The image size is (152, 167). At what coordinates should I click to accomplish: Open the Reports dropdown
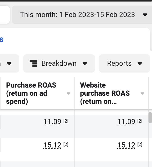(x=124, y=63)
